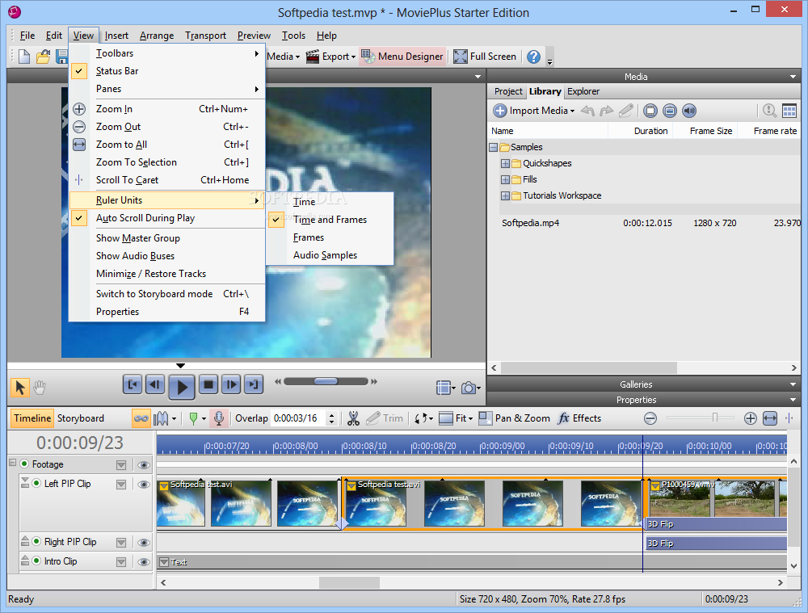Collapse the Samples folder
Screen dimensions: 808x613
493,147
